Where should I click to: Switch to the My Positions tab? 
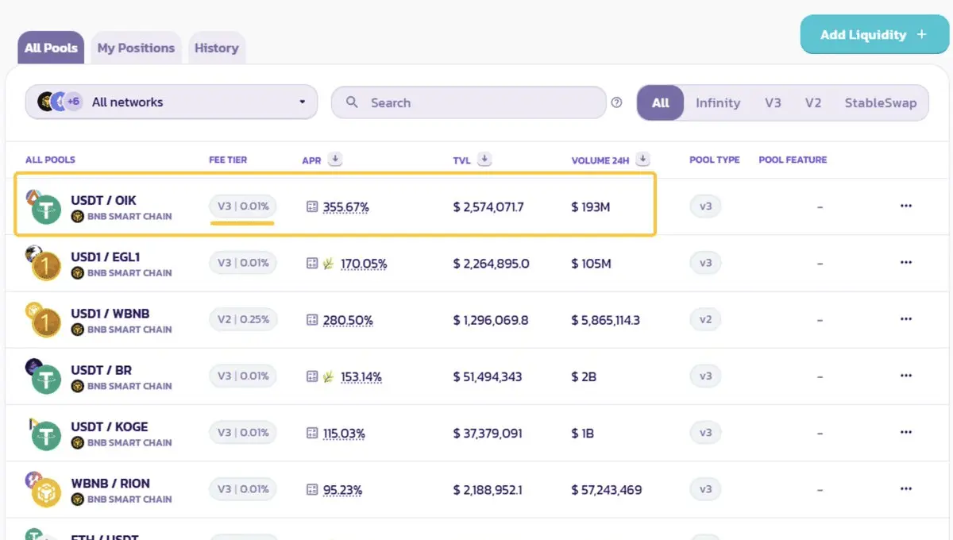point(136,48)
